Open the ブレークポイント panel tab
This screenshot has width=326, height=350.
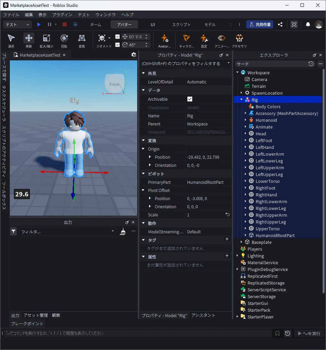tap(27, 324)
